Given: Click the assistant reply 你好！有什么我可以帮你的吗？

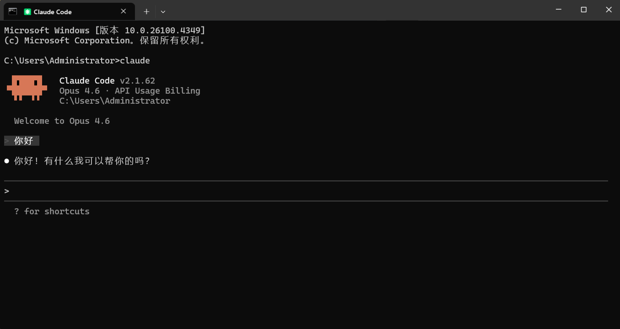Looking at the screenshot, I should 82,161.
